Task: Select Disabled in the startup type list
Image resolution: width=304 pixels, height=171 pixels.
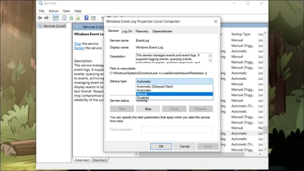Action: point(174,98)
